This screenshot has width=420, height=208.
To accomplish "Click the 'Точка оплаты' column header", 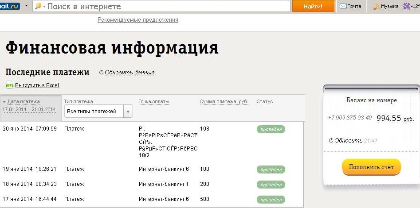I will coord(154,101).
